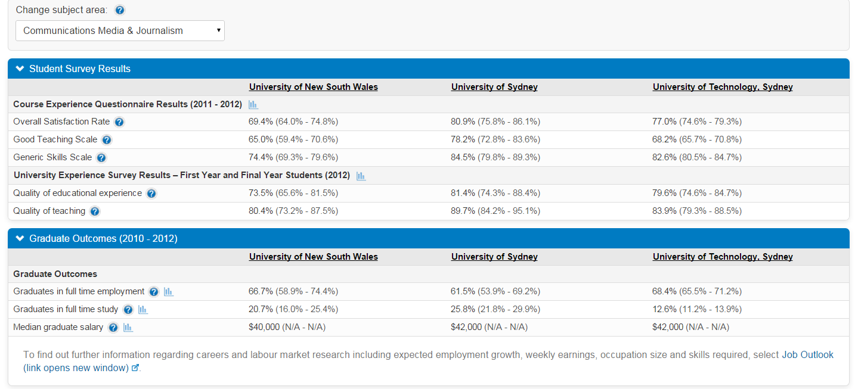
Task: Click help icon for Median graduate salary
Action: pos(113,328)
